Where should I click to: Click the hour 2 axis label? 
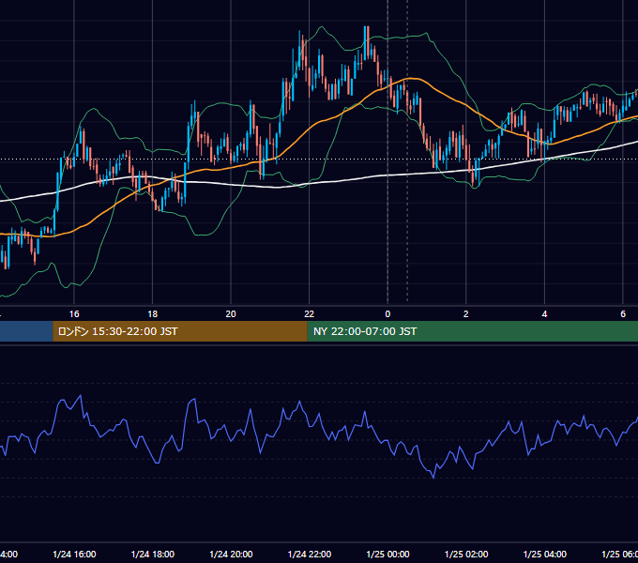466,314
